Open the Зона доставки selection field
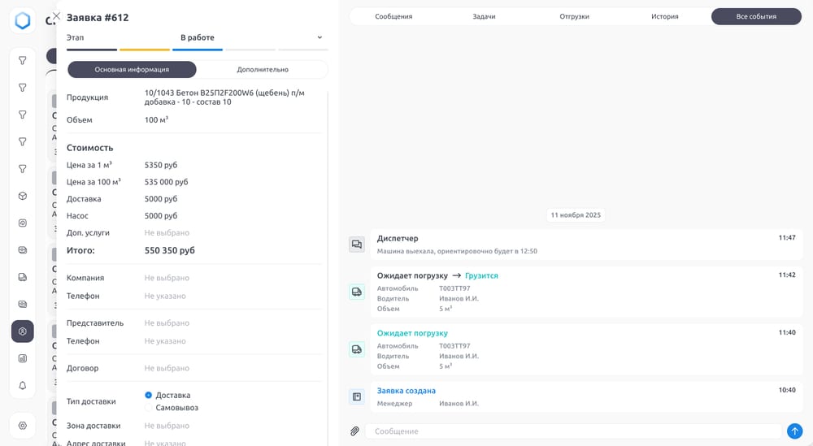Screen dimensions: 813x446 pyautogui.click(x=167, y=426)
